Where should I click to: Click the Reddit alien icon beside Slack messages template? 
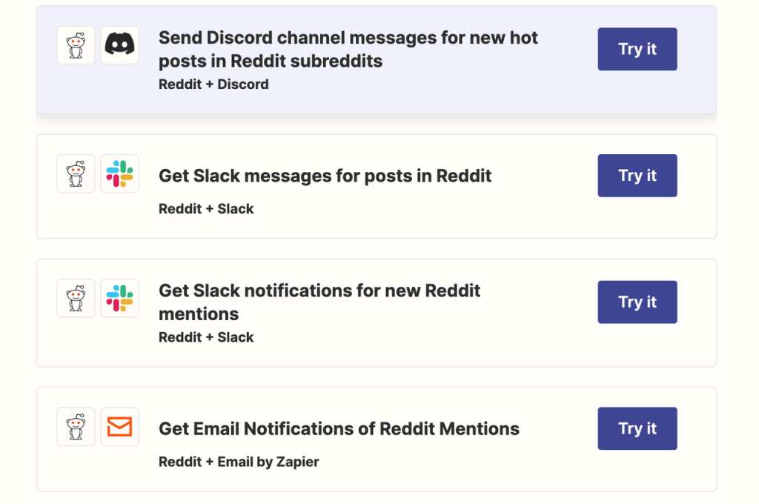[x=76, y=173]
